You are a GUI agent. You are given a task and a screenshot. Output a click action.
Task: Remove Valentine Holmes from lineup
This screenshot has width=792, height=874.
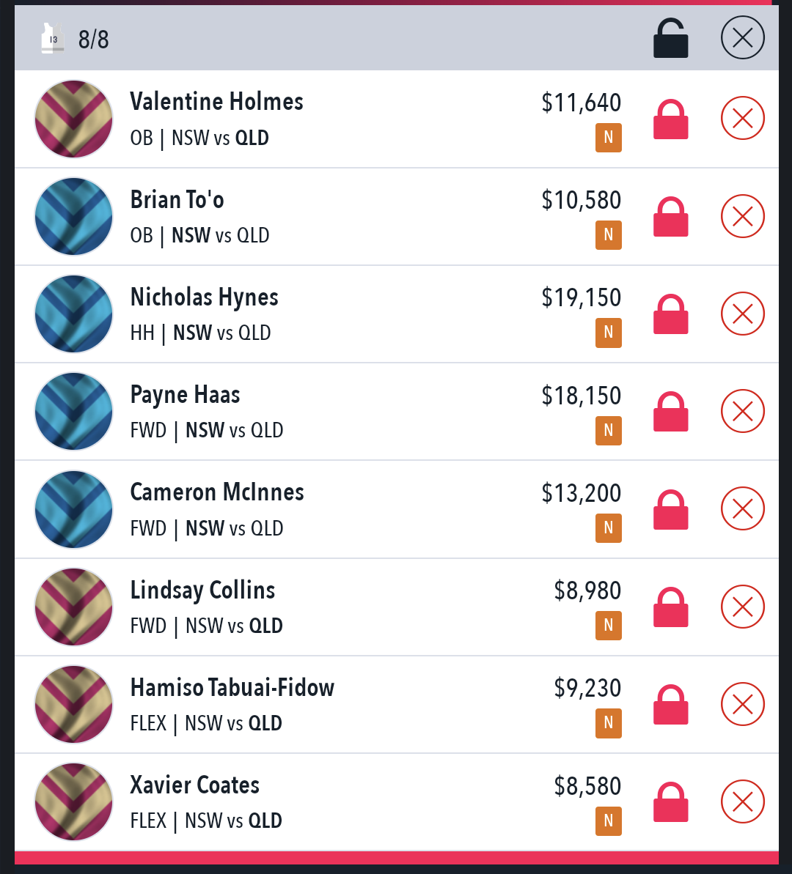[742, 118]
